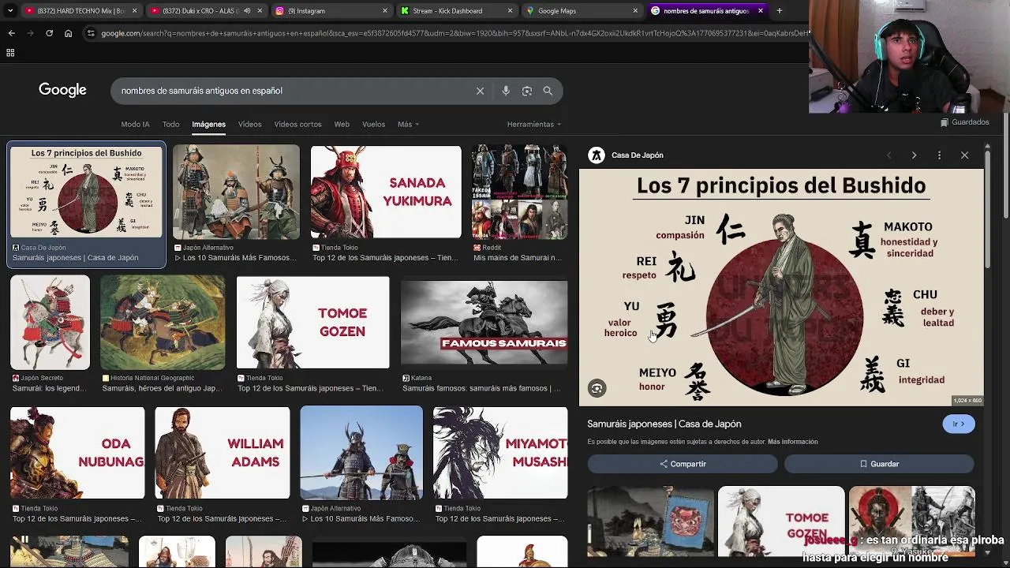Click the Ir button to visit the page
Image resolution: width=1010 pixels, height=568 pixels.
coord(959,424)
